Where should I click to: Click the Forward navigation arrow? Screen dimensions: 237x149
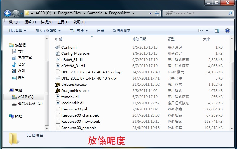point(16,14)
